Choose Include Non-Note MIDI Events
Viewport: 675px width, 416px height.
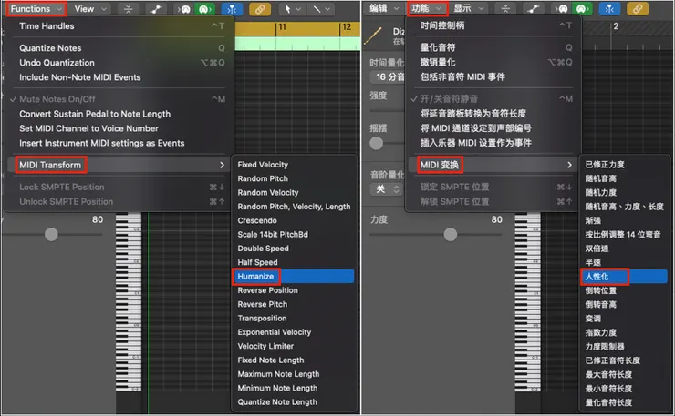(x=119, y=77)
